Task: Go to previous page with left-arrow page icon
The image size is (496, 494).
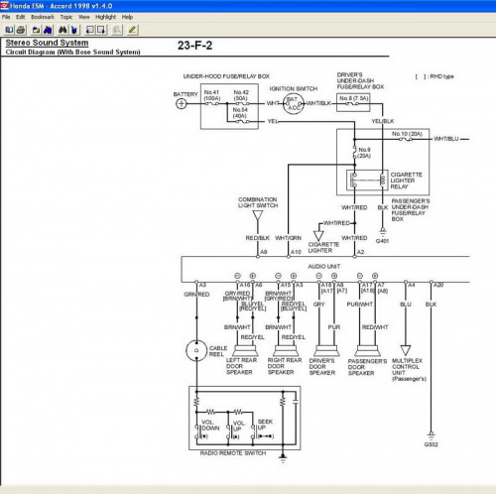Action: tap(89, 30)
